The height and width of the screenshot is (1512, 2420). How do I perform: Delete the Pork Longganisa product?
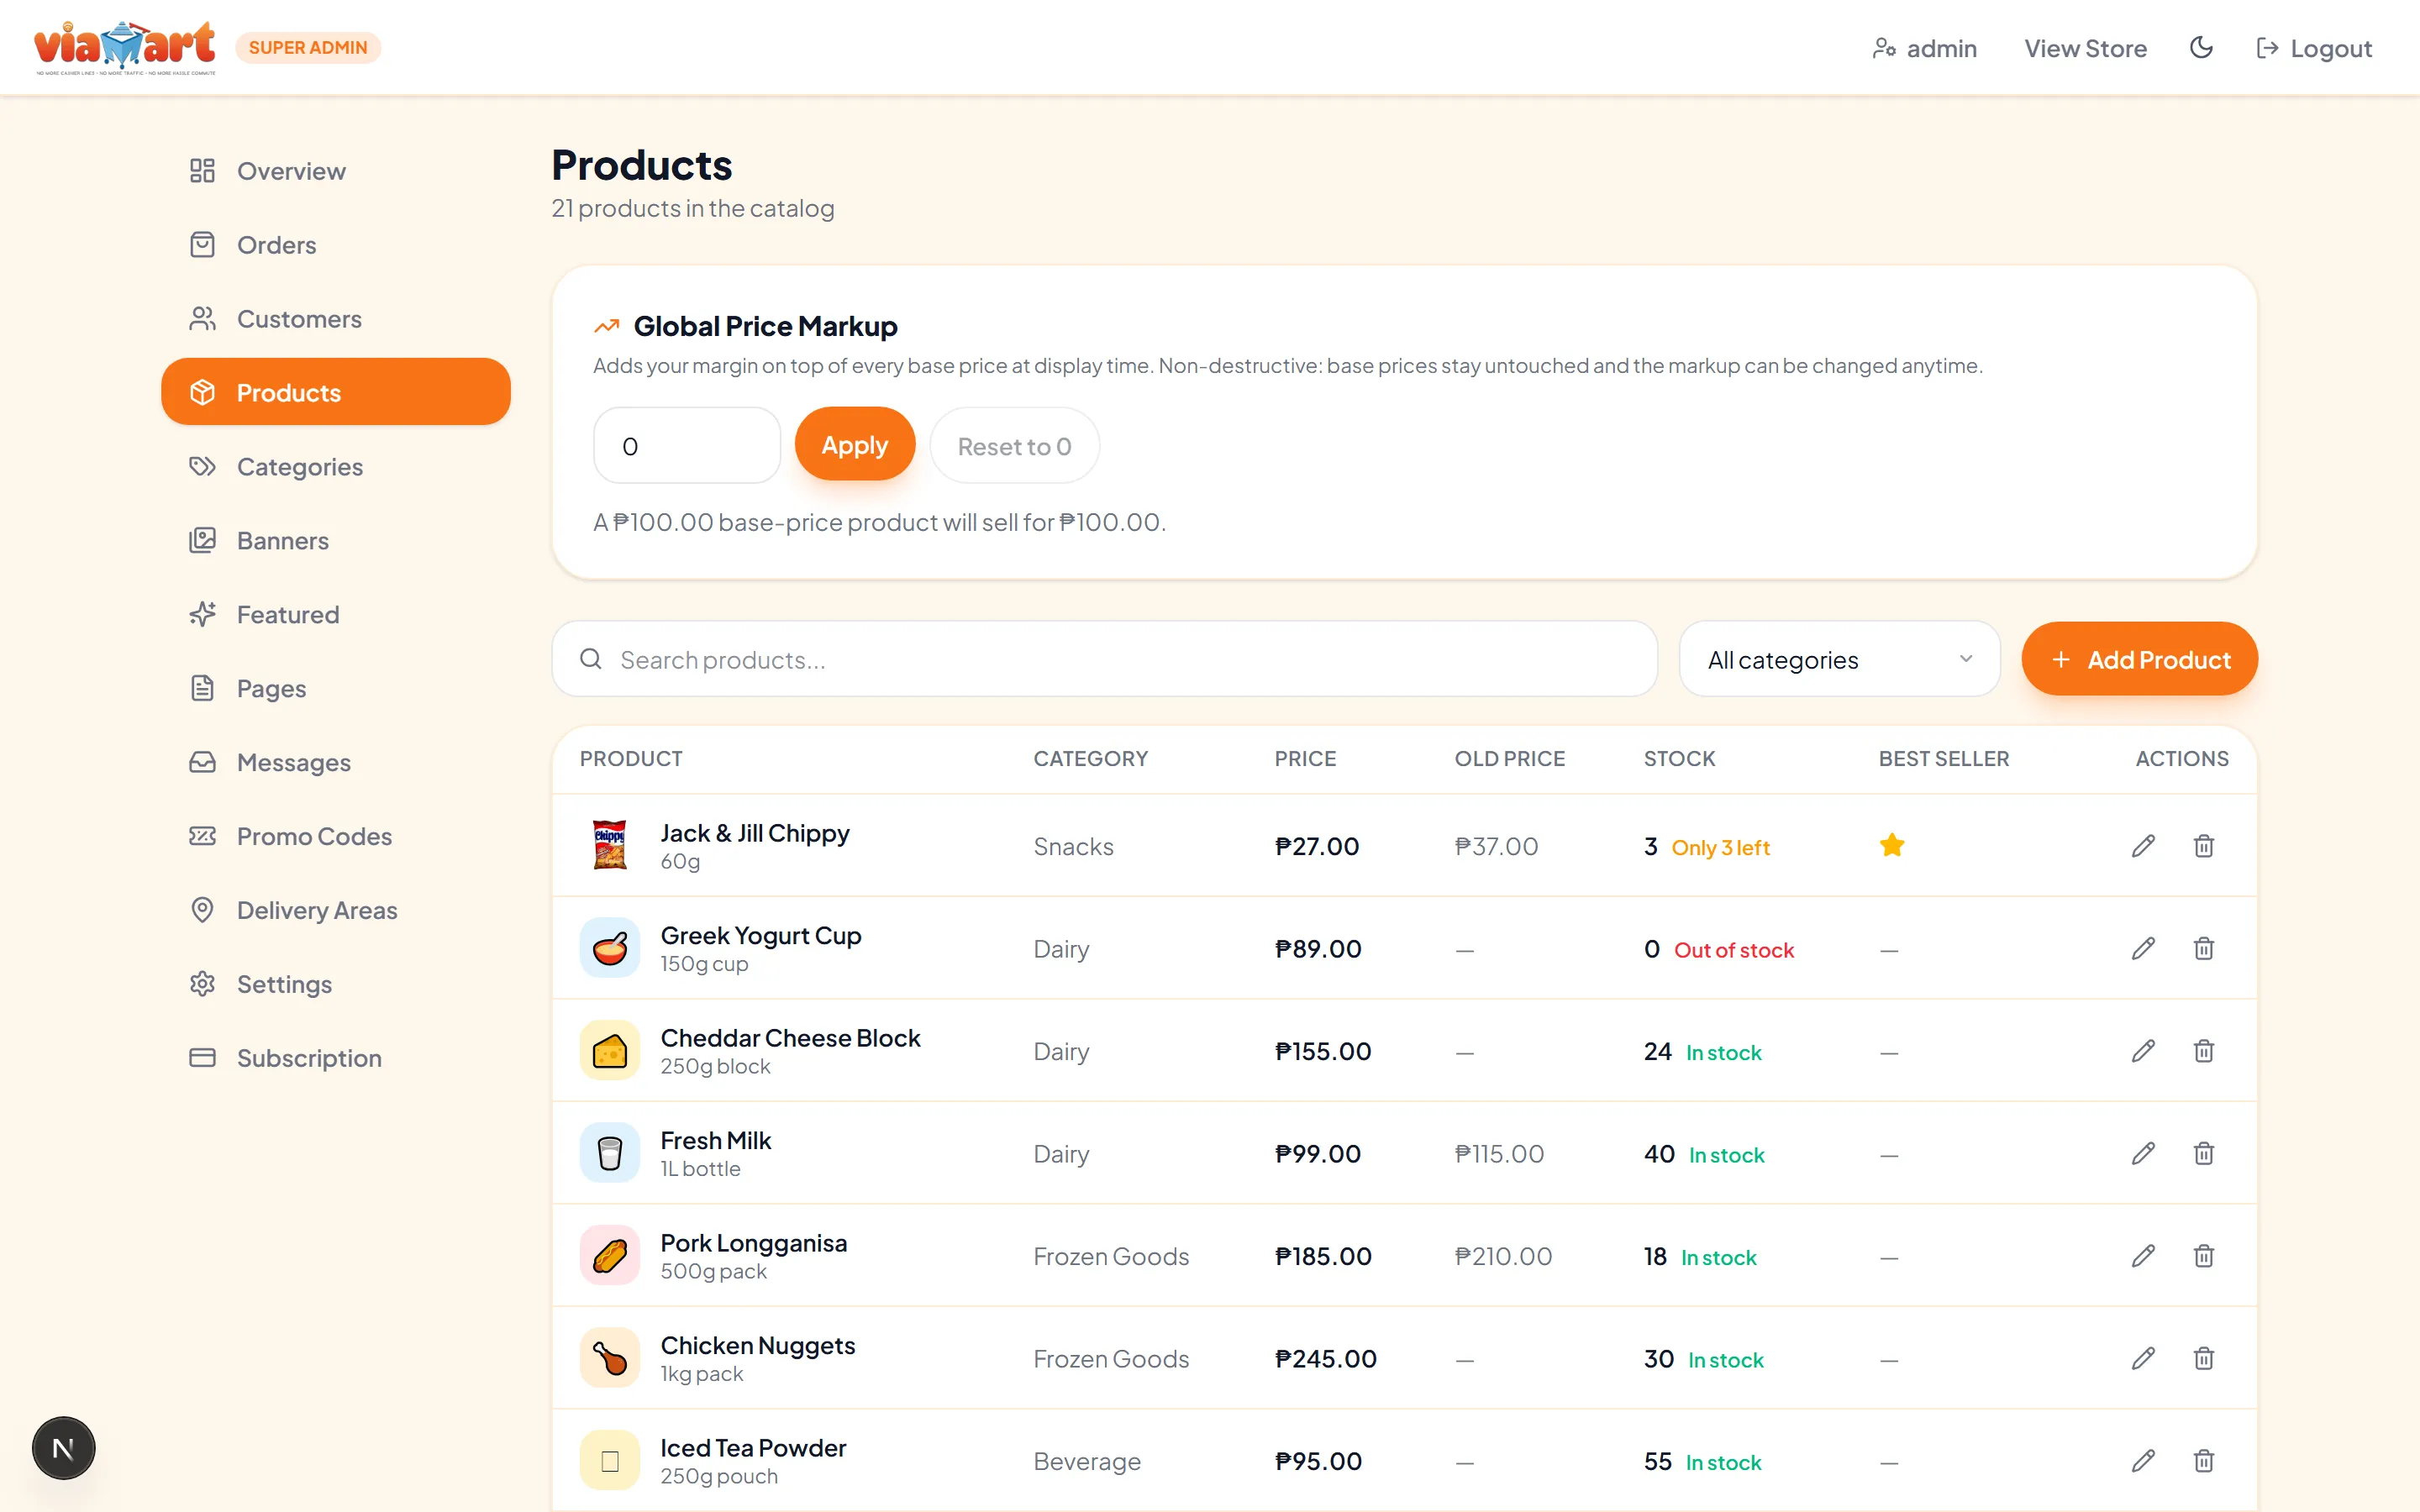(2203, 1256)
